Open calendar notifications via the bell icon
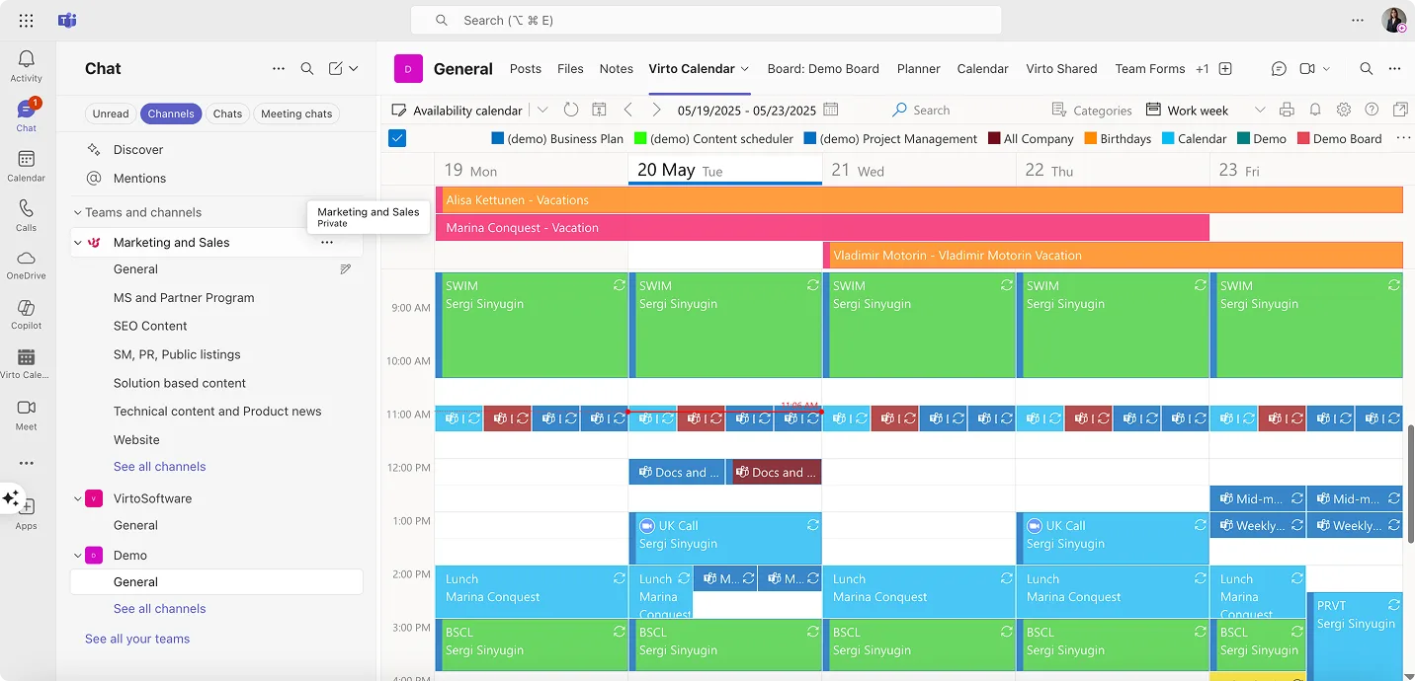This screenshot has height=681, width=1415. 1314,110
